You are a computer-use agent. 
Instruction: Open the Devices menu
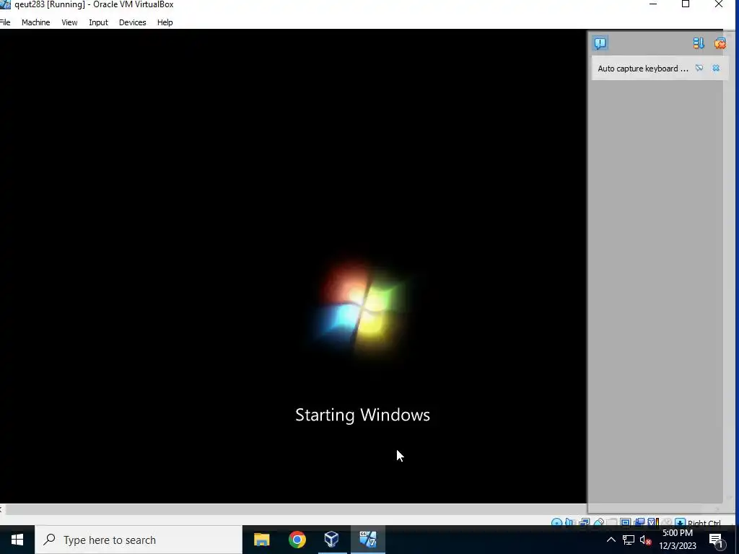(133, 22)
